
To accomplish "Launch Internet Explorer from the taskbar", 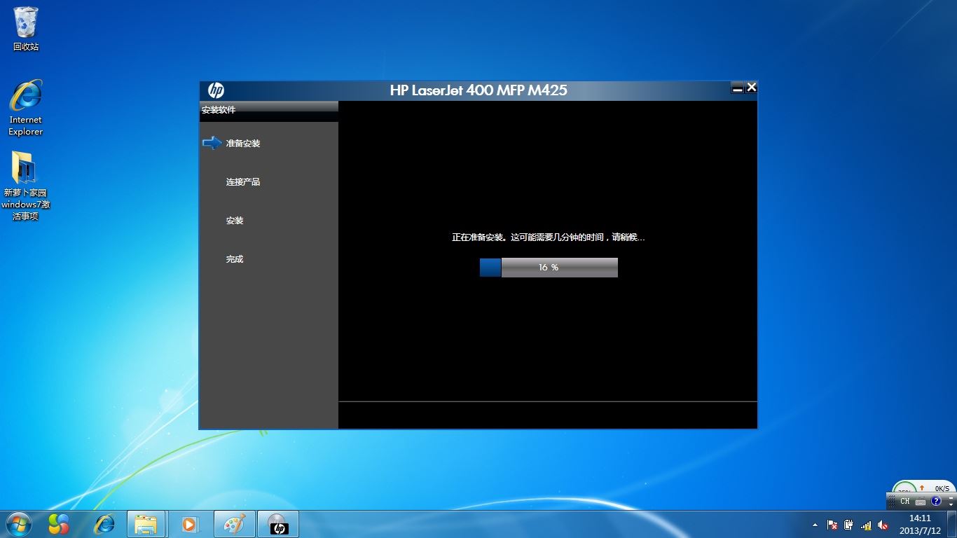I will (x=104, y=524).
